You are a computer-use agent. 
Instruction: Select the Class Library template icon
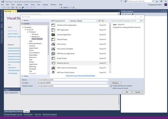point(53,44)
